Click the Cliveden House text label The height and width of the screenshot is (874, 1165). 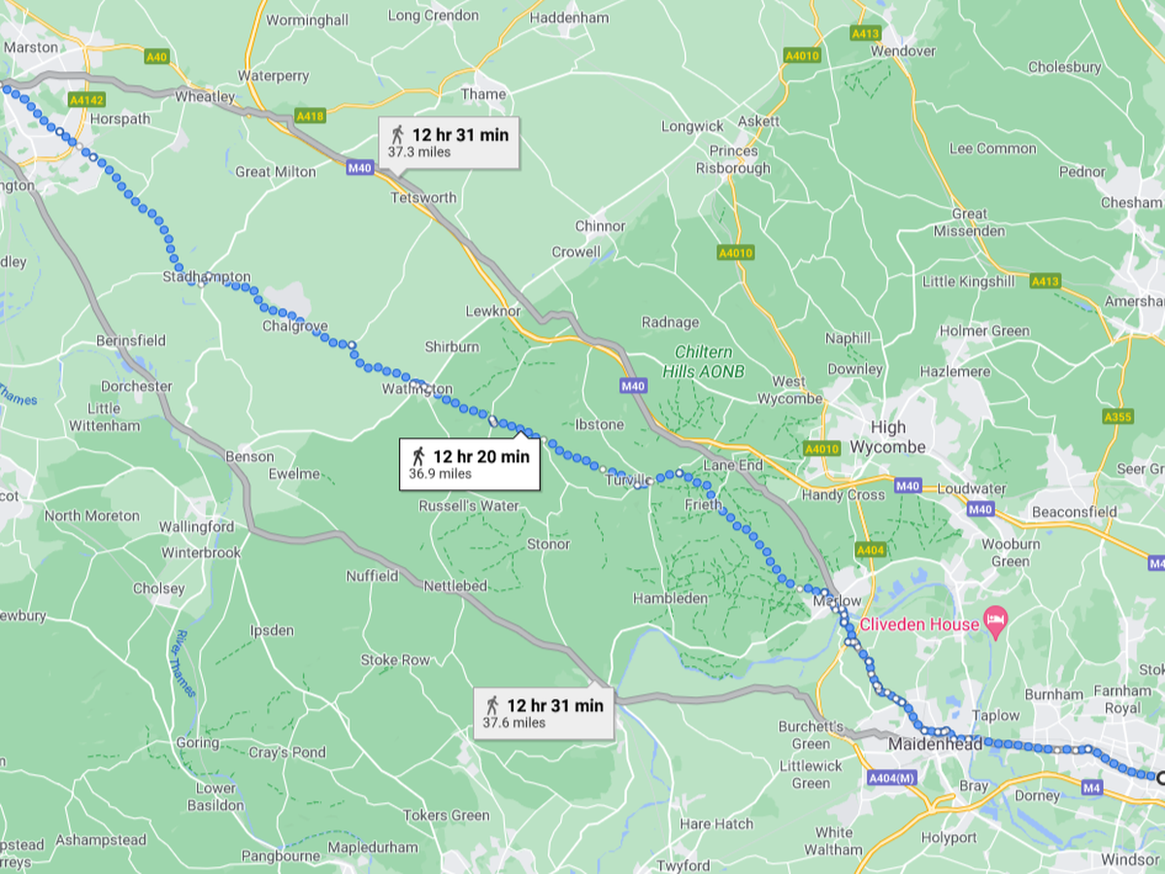pos(918,624)
